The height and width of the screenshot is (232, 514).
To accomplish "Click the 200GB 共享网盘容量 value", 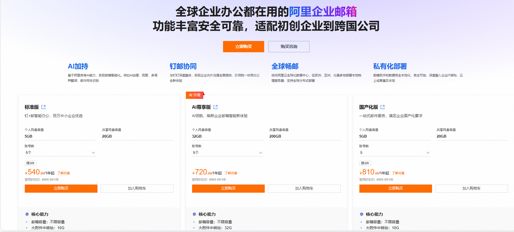I will tap(275, 136).
